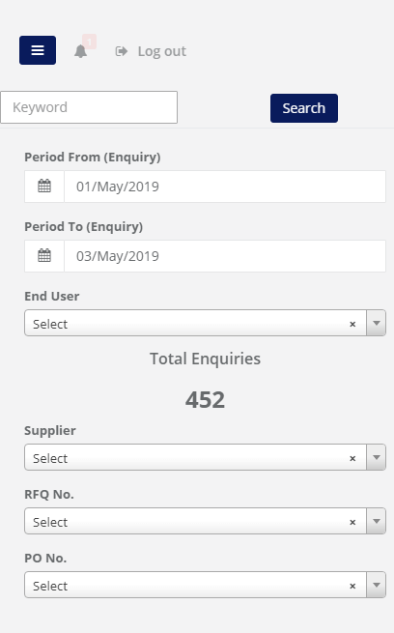Click the Total Enquiries count 452

[205, 400]
